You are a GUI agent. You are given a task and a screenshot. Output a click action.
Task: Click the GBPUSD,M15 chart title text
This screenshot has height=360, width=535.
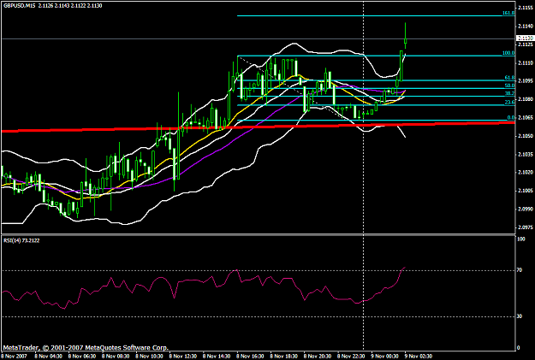click(20, 6)
